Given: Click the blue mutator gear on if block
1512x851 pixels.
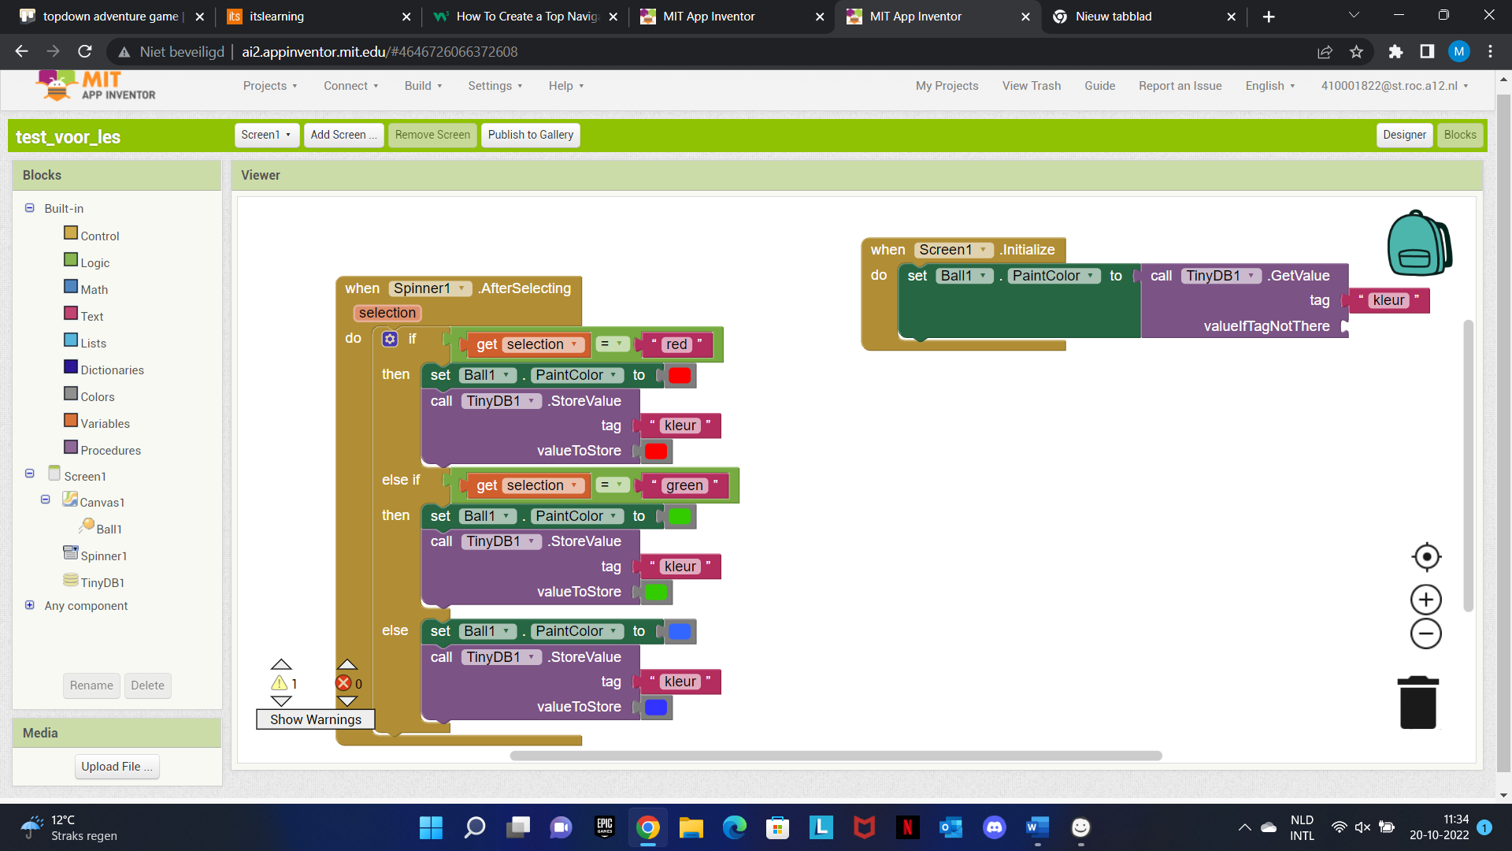Looking at the screenshot, I should click(x=390, y=340).
